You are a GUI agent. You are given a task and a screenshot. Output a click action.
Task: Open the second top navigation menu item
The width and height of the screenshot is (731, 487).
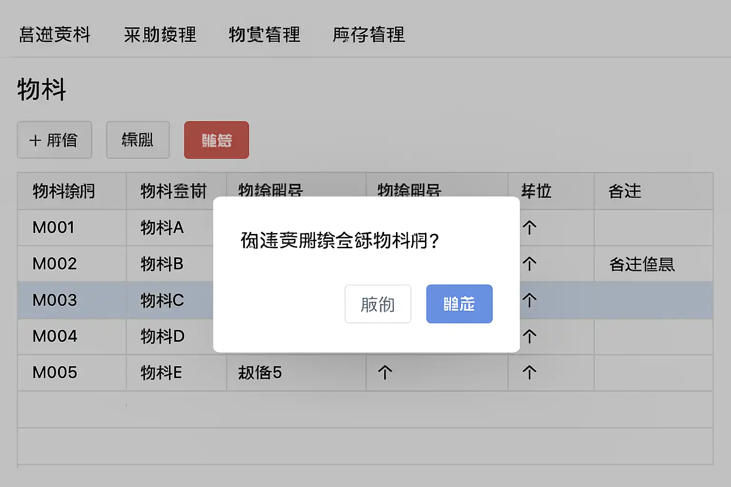point(160,35)
